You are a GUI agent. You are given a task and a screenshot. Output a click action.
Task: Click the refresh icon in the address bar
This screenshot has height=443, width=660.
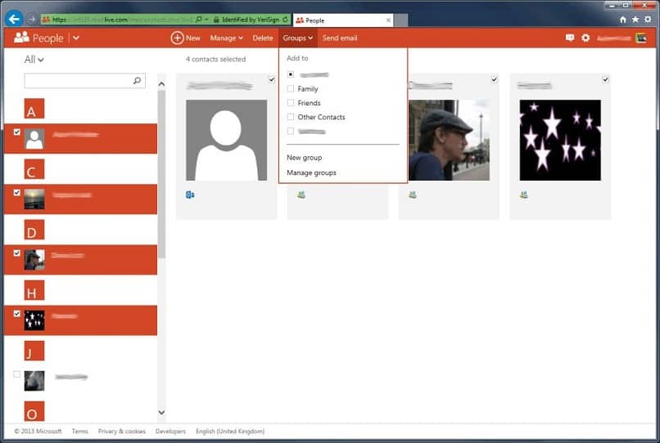(285, 20)
